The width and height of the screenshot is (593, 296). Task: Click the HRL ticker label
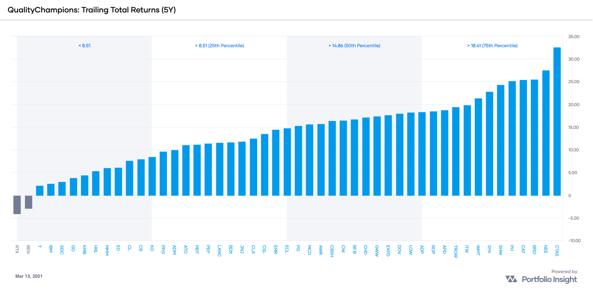point(96,249)
